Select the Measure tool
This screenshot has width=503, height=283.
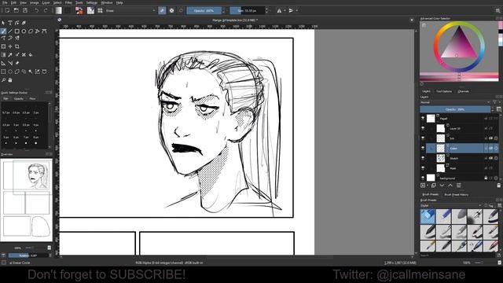10,63
